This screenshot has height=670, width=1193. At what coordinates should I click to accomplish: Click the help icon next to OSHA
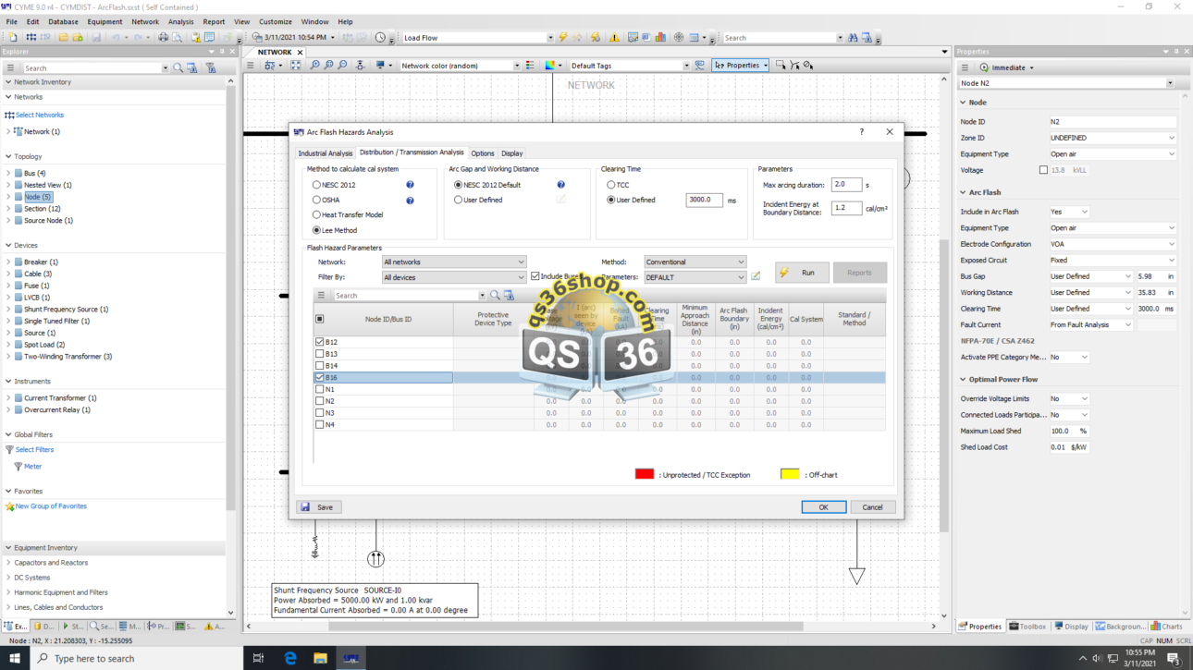(410, 201)
